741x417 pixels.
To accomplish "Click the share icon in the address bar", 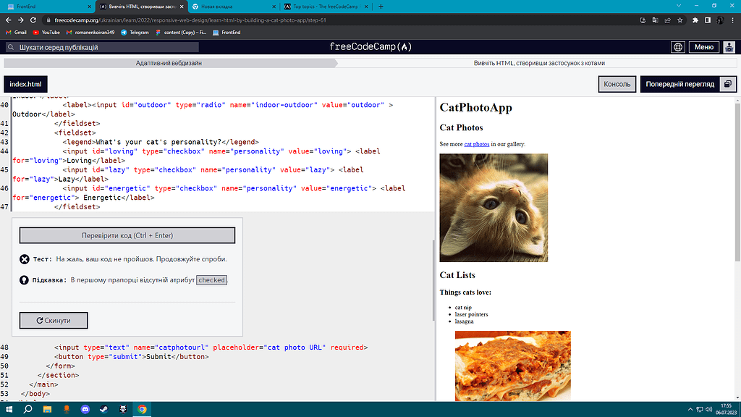I will point(667,20).
